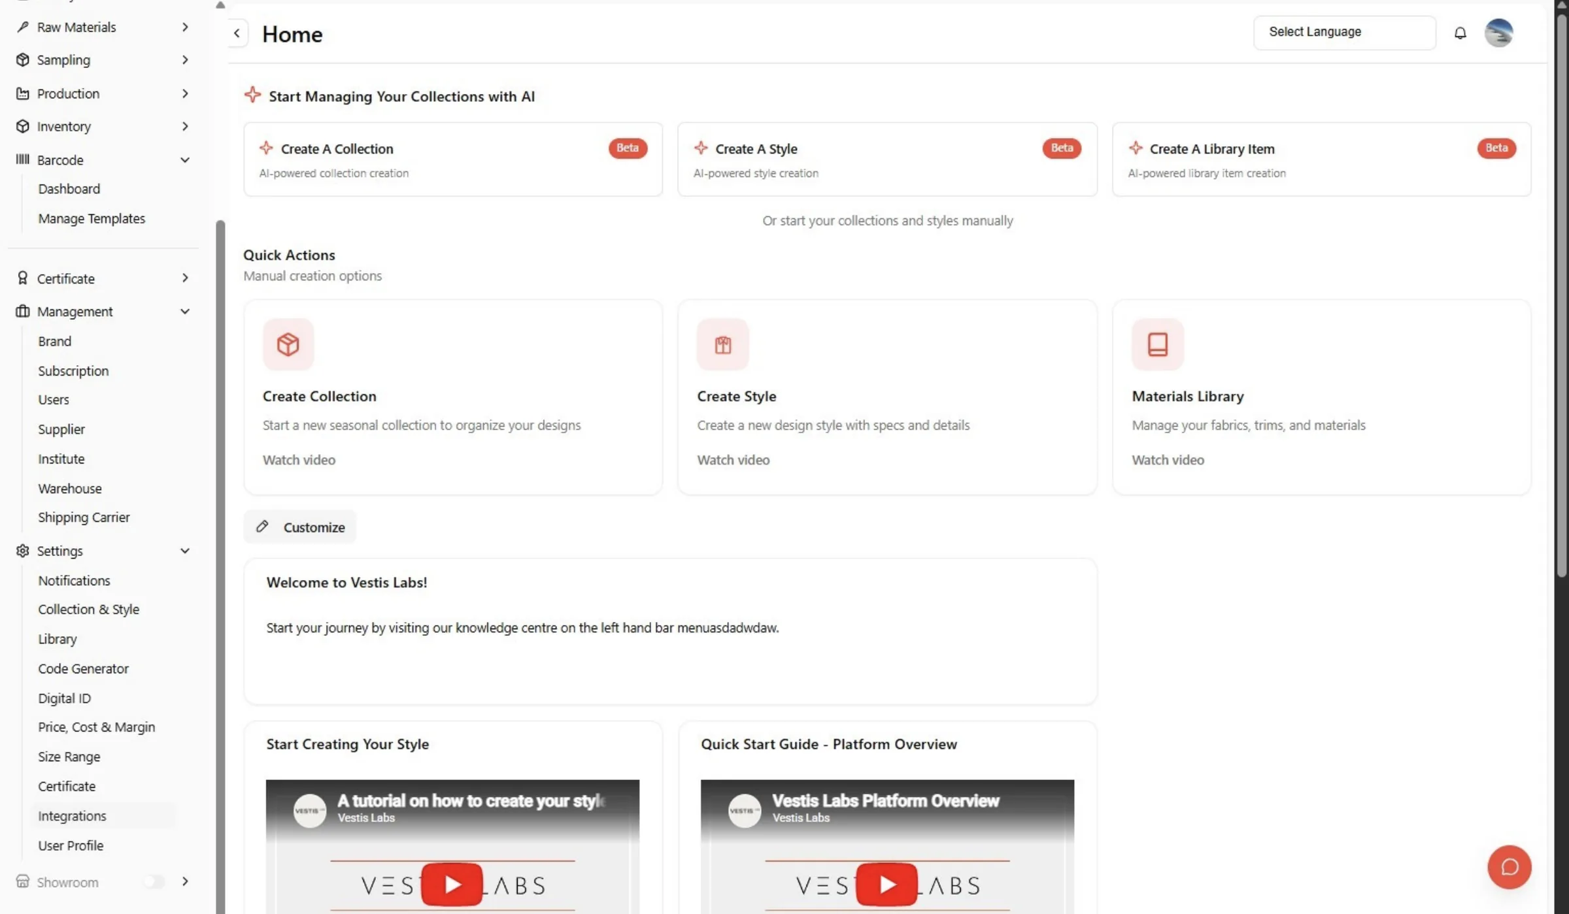Click the Inventory box icon
The image size is (1569, 914).
pos(23,126)
